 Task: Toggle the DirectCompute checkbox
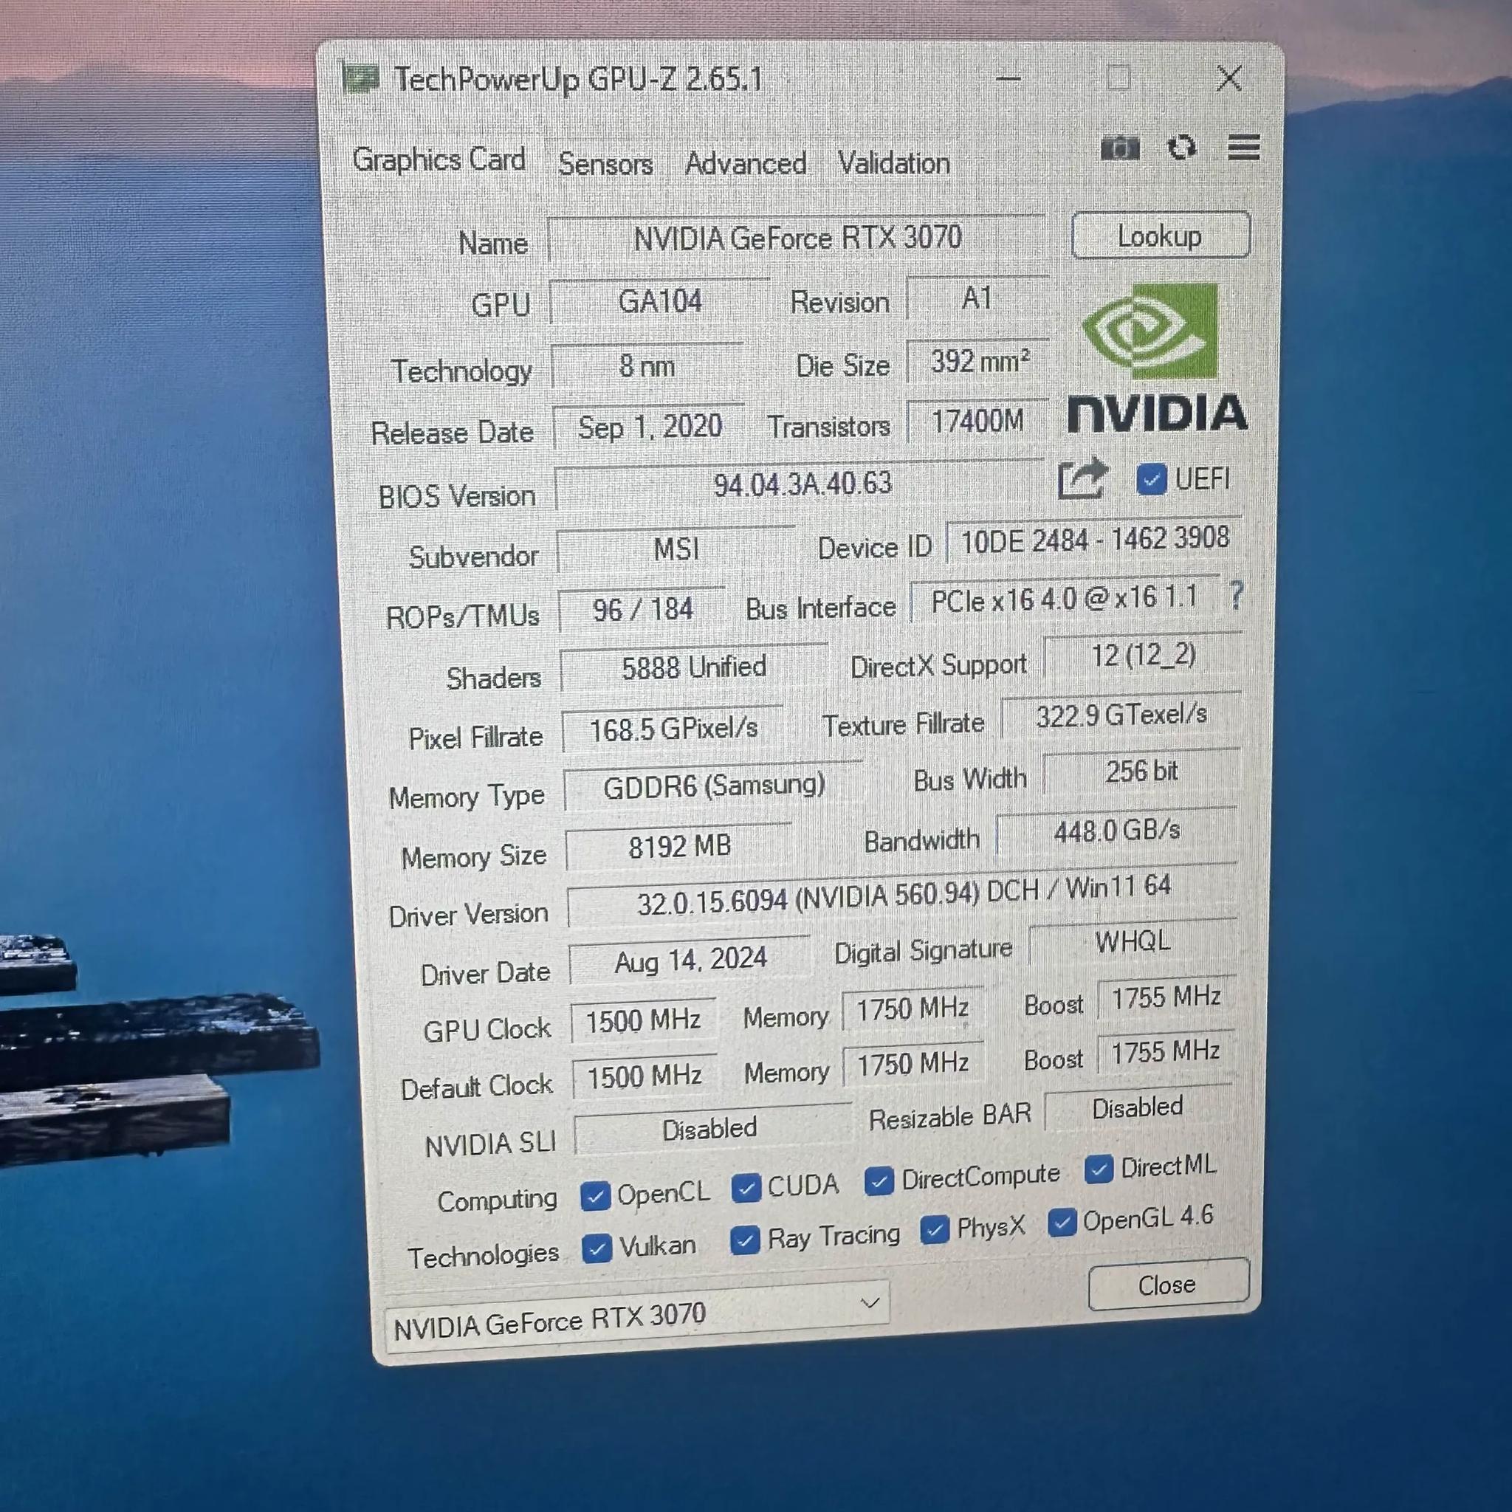point(879,1181)
